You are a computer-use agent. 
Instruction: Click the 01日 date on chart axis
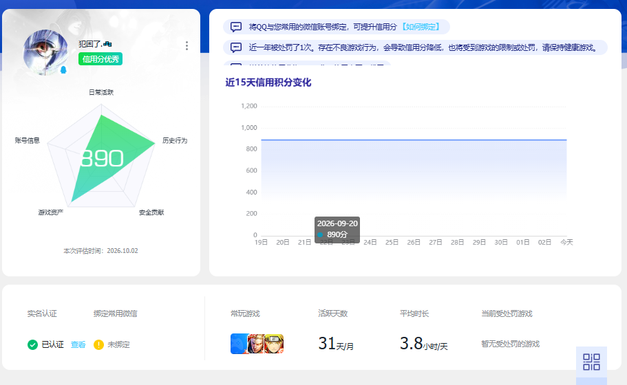522,242
